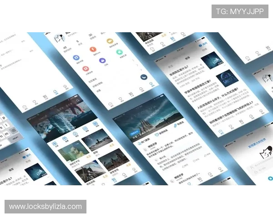Tap the m key on the keyboard
The height and width of the screenshot is (218, 273).
pos(6,134)
